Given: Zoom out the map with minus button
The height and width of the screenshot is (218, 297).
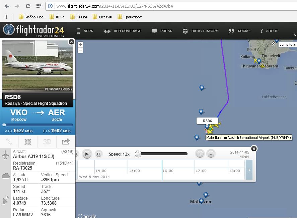Looking at the screenshot, I should (80, 50).
